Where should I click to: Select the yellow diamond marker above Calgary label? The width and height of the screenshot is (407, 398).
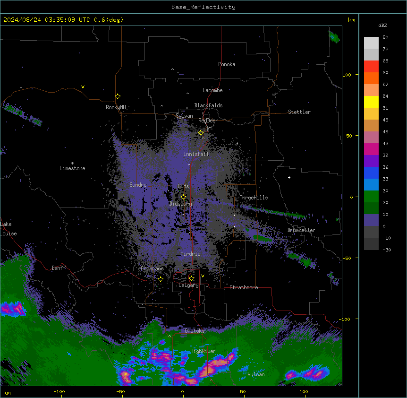(x=191, y=278)
